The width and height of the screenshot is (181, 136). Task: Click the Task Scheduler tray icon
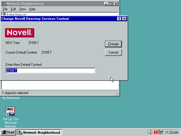pyautogui.click(x=161, y=132)
